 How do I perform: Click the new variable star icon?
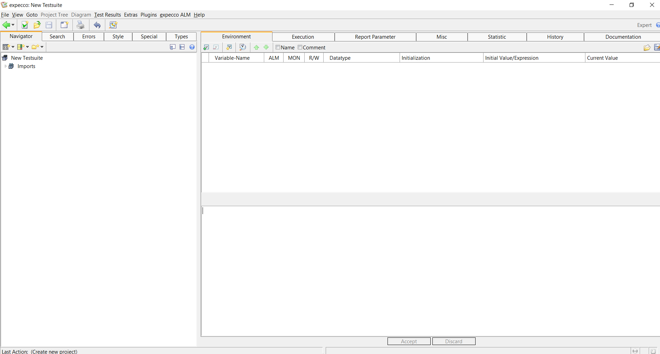point(229,47)
